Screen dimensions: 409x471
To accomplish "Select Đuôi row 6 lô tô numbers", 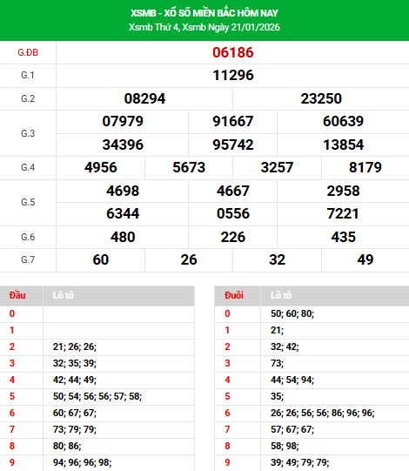I will [323, 413].
